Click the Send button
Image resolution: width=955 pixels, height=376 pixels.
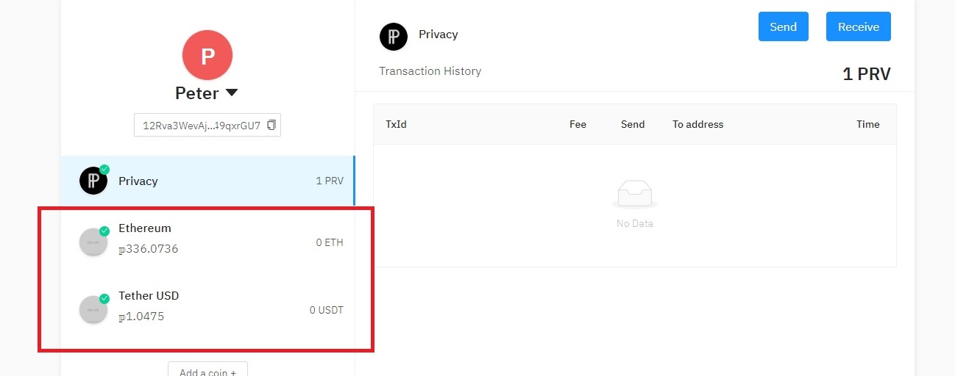click(x=784, y=26)
